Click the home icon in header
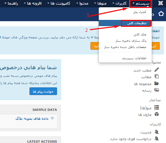Screen dimensions: 166x143 161,14
